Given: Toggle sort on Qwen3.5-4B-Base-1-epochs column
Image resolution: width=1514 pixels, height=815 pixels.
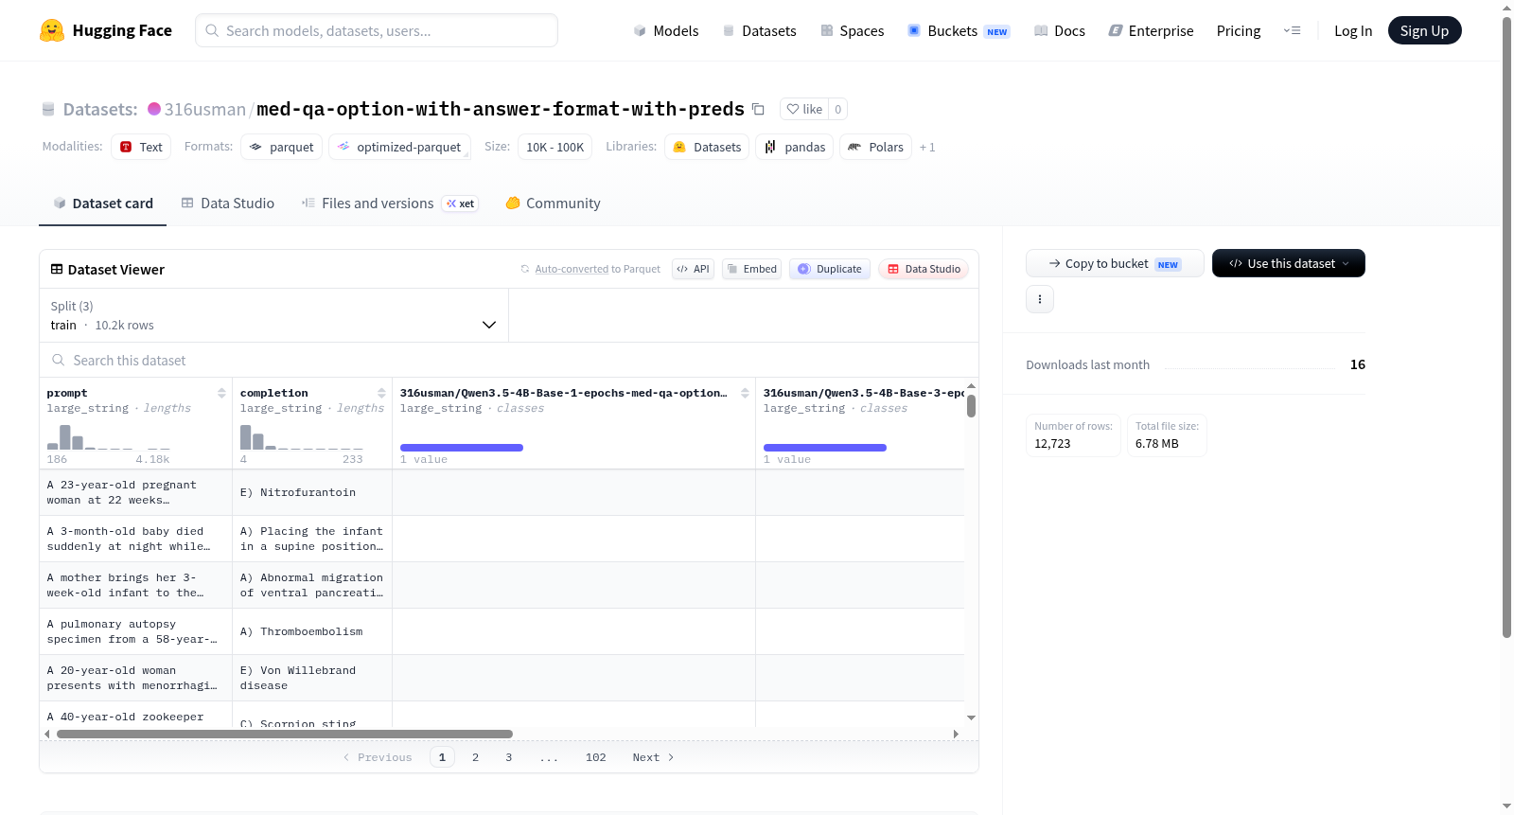Looking at the screenshot, I should click(x=745, y=393).
